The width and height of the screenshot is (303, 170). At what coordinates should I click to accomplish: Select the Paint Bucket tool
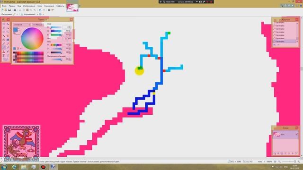[4, 40]
